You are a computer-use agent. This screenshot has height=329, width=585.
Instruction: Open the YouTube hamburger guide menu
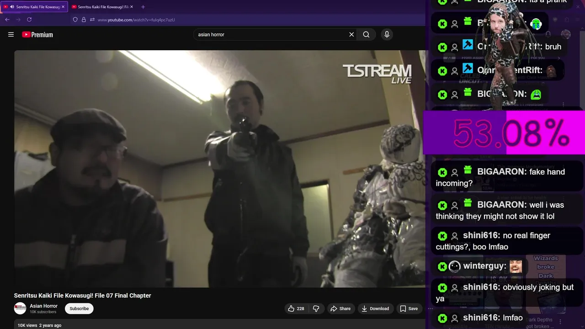point(11,34)
